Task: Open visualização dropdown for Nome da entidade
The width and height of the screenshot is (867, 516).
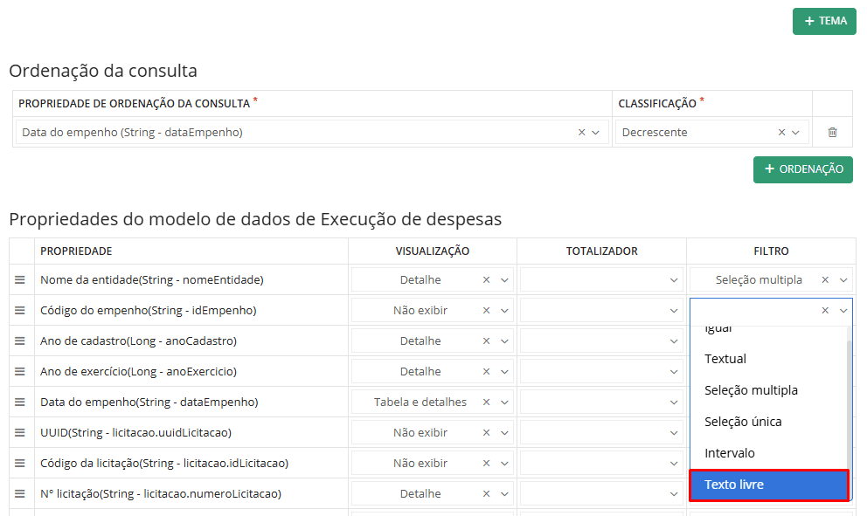Action: [504, 279]
